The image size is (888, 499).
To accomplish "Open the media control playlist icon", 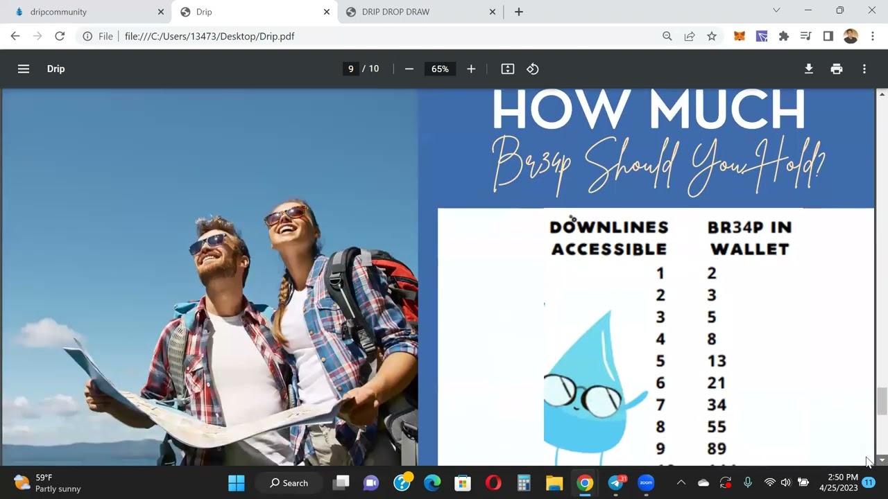I will (805, 36).
